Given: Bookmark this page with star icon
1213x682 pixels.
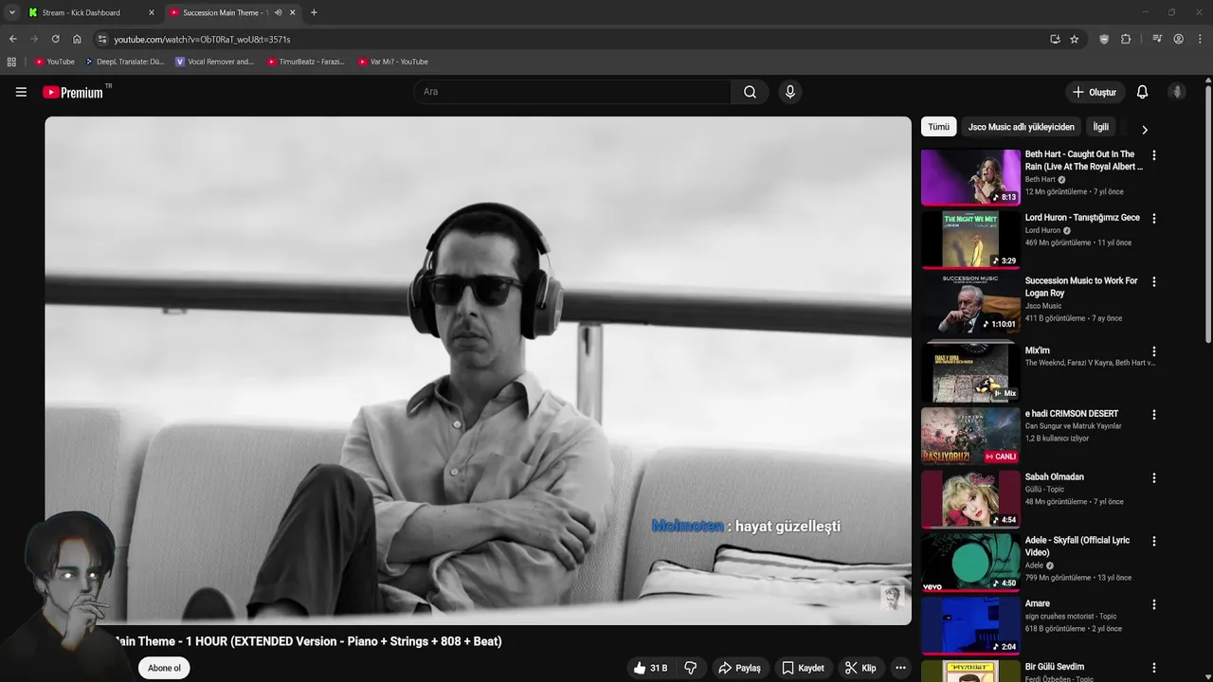Looking at the screenshot, I should click(x=1074, y=39).
